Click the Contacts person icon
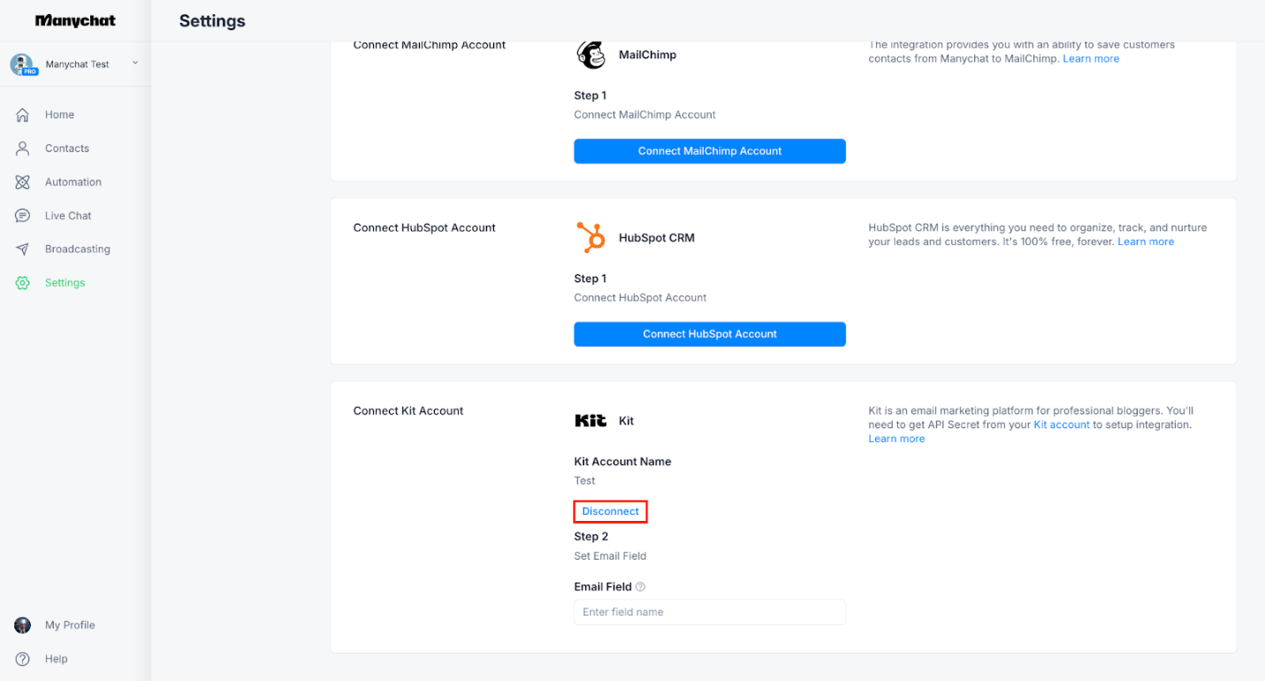This screenshot has height=681, width=1265. coord(23,149)
